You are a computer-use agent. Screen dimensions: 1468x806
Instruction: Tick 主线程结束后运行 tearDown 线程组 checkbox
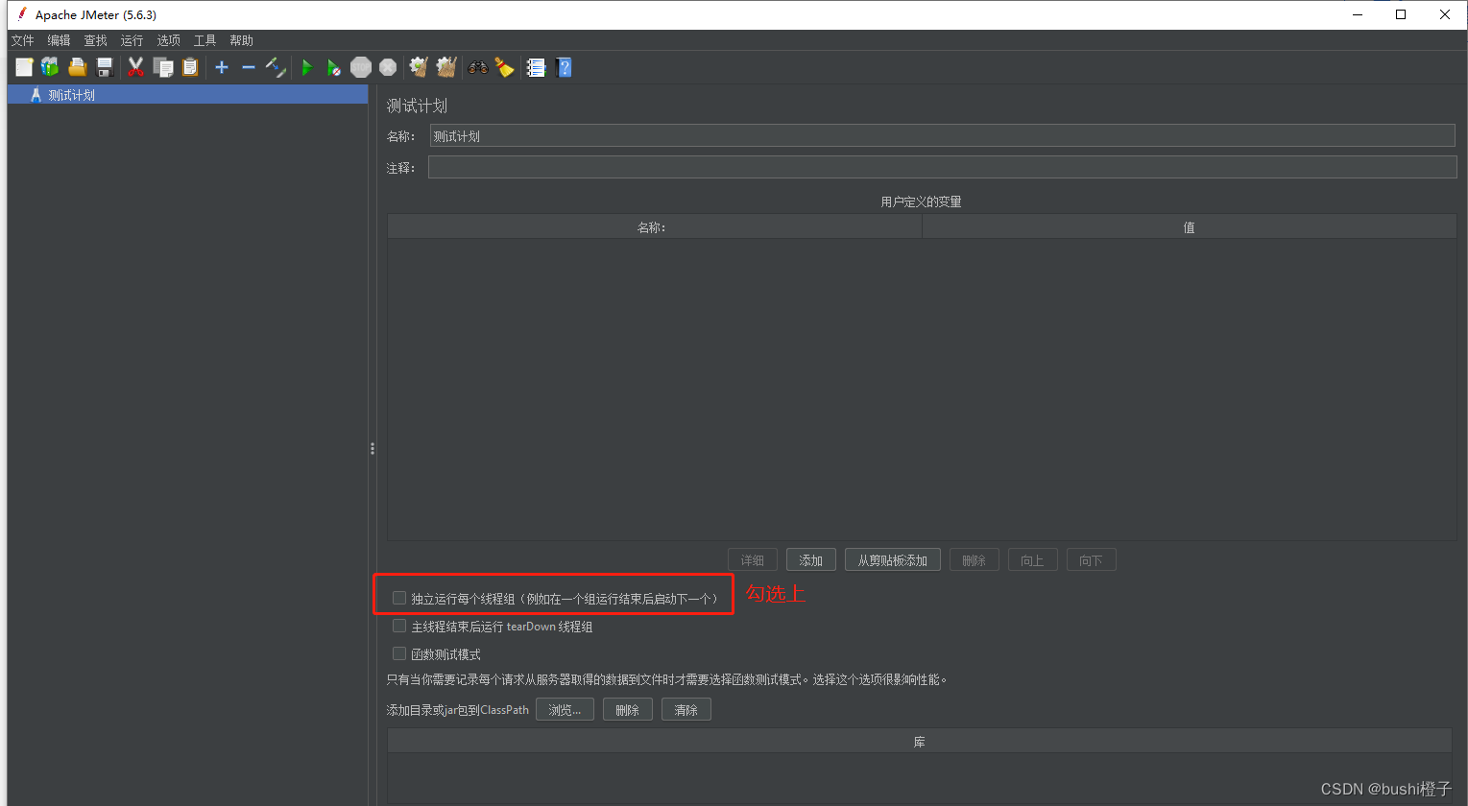coord(399,626)
